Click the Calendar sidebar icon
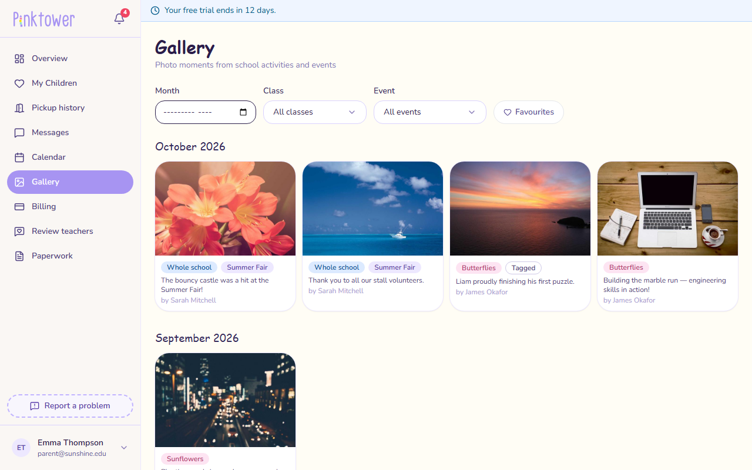The image size is (752, 470). [19, 157]
